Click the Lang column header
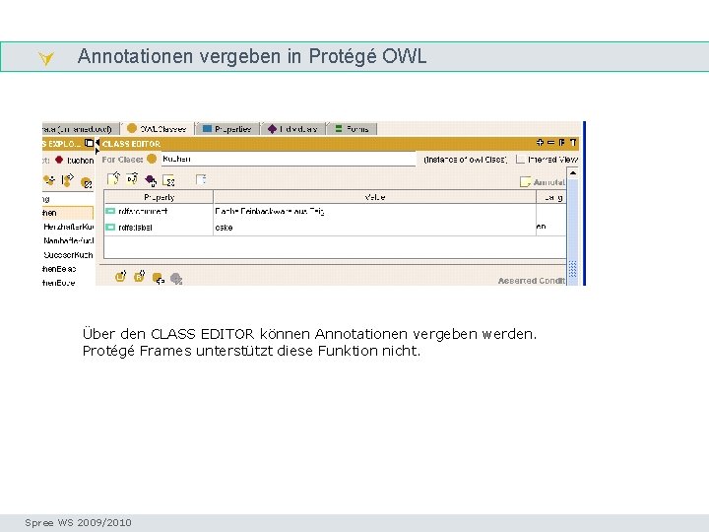This screenshot has height=532, width=709. tap(551, 197)
